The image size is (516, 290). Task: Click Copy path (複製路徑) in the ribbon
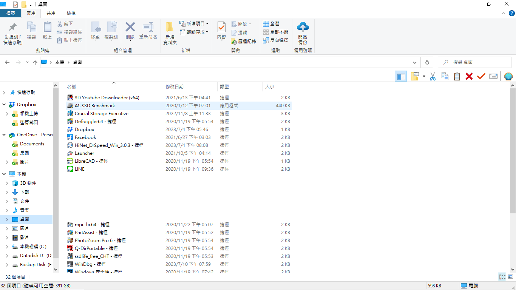[69, 32]
